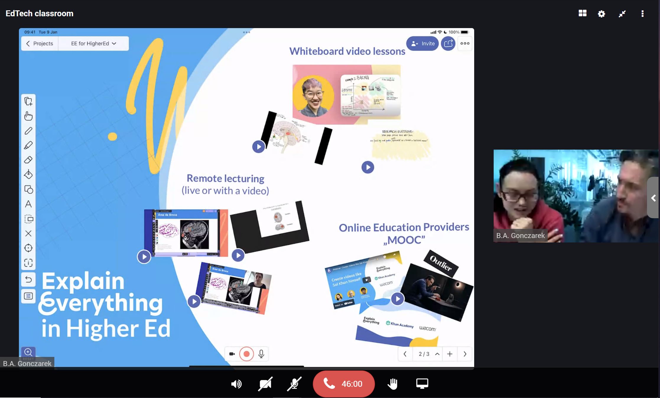
Task: Go back to Projects
Action: tap(40, 43)
